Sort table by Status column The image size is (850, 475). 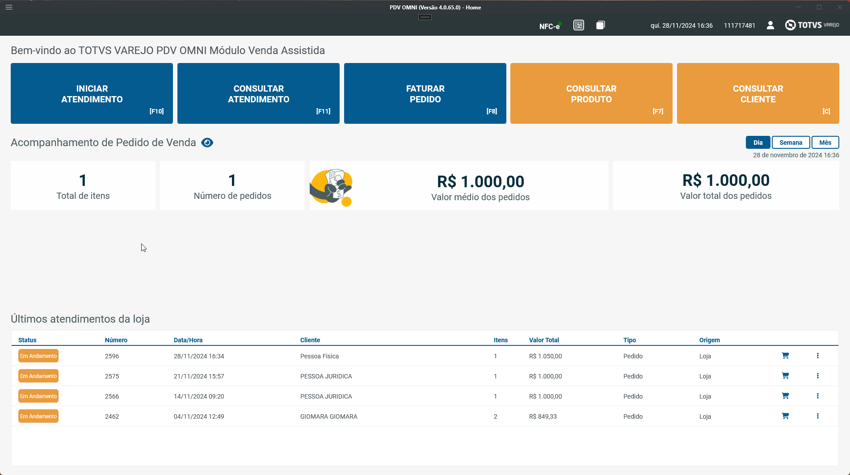(x=27, y=340)
